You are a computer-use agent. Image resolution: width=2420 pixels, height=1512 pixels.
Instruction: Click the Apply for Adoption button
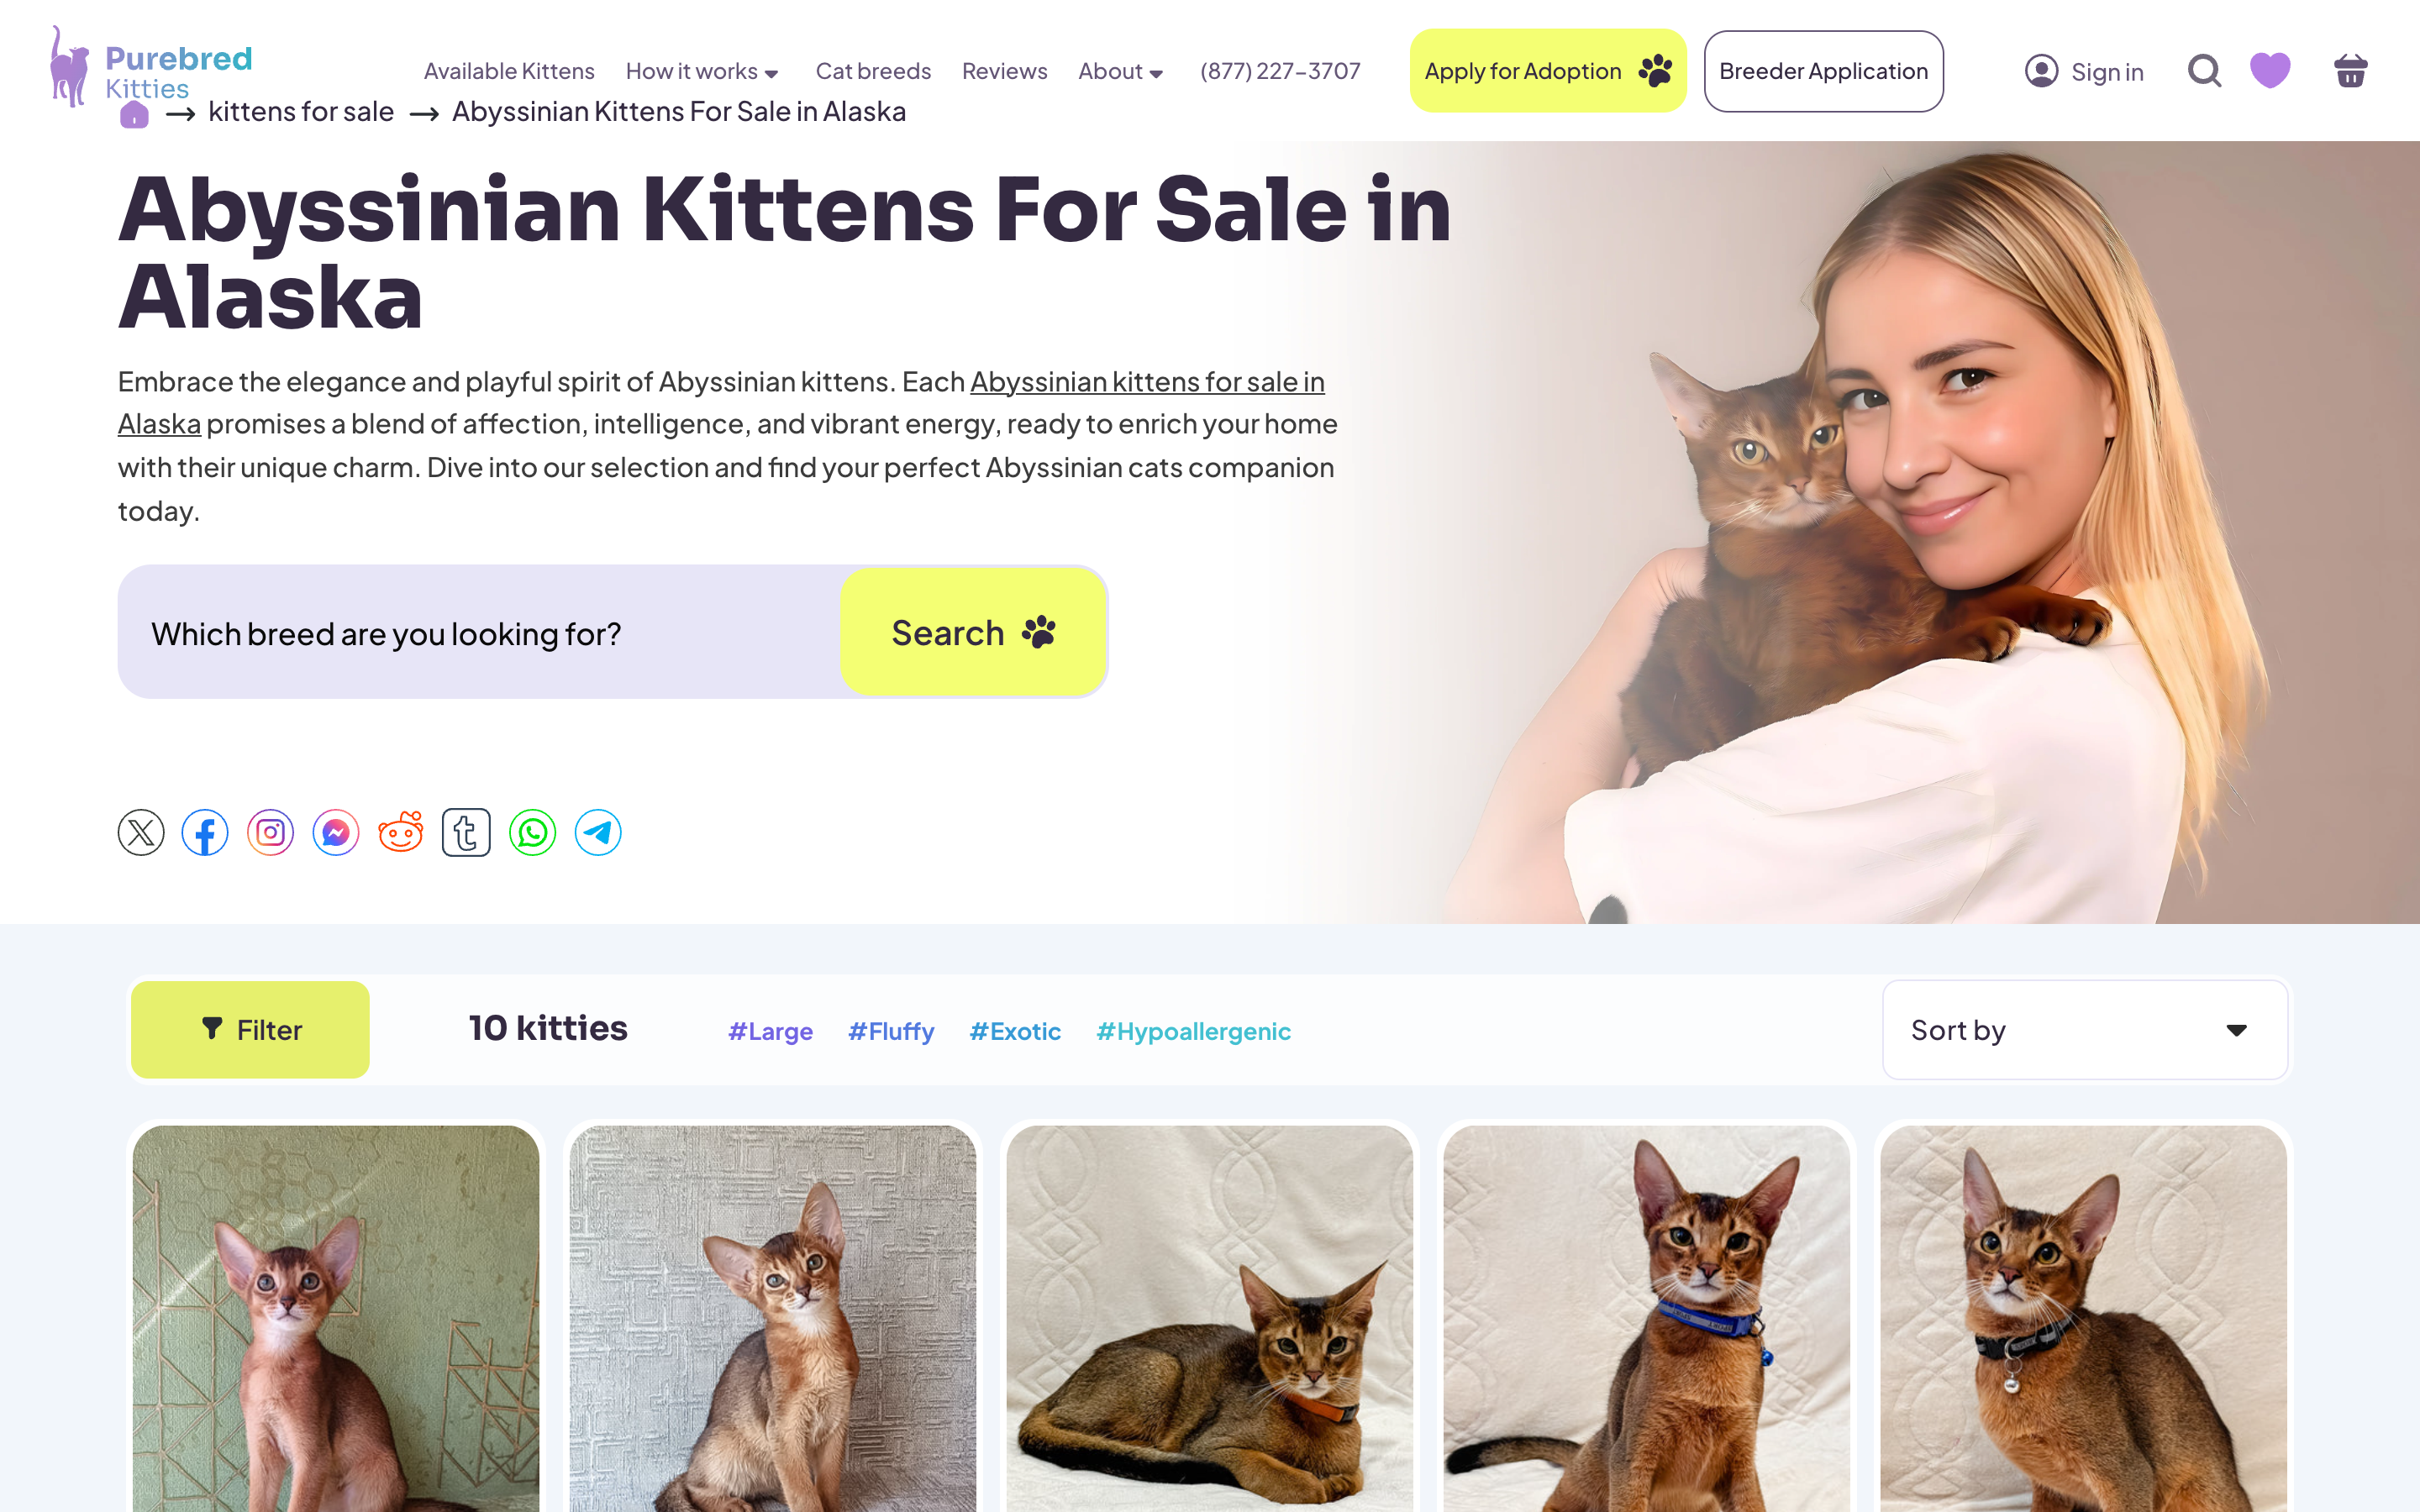[1547, 71]
